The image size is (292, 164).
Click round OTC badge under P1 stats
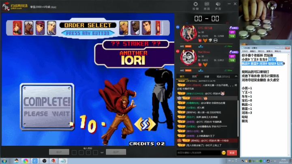(x=215, y=41)
